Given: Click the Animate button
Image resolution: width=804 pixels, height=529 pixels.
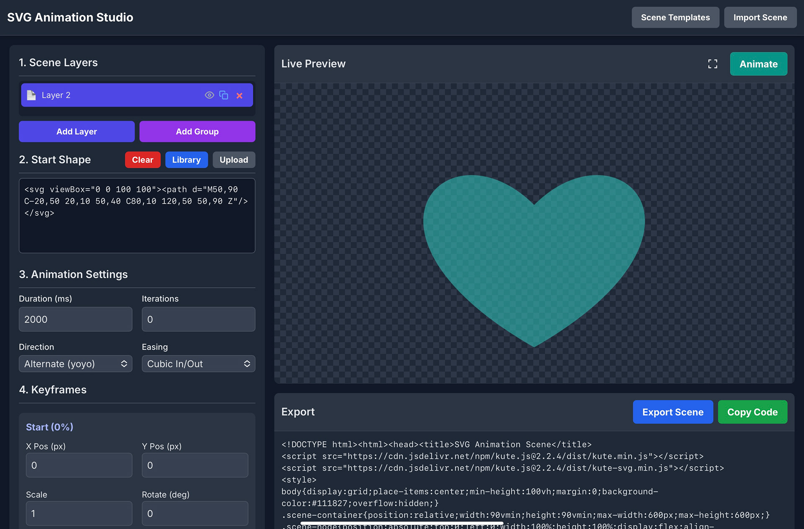Looking at the screenshot, I should [x=758, y=64].
